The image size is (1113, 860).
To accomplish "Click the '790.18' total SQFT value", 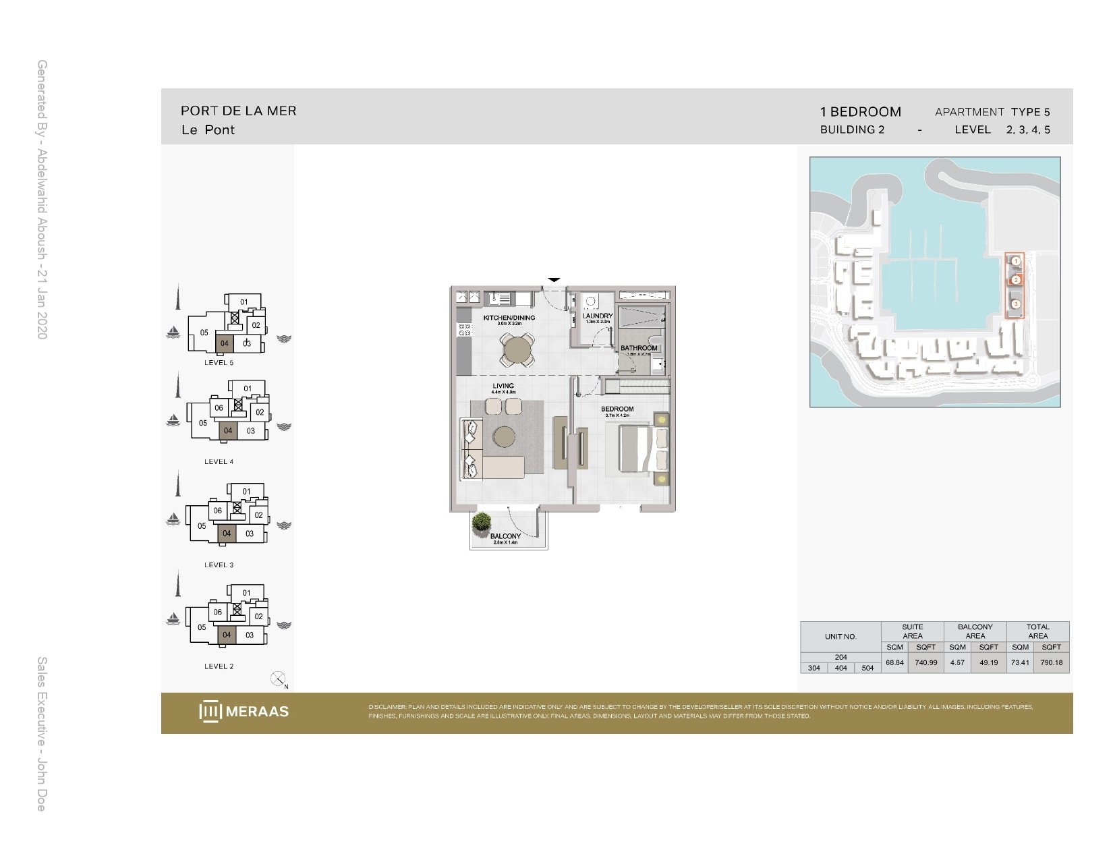I will point(1052,662).
